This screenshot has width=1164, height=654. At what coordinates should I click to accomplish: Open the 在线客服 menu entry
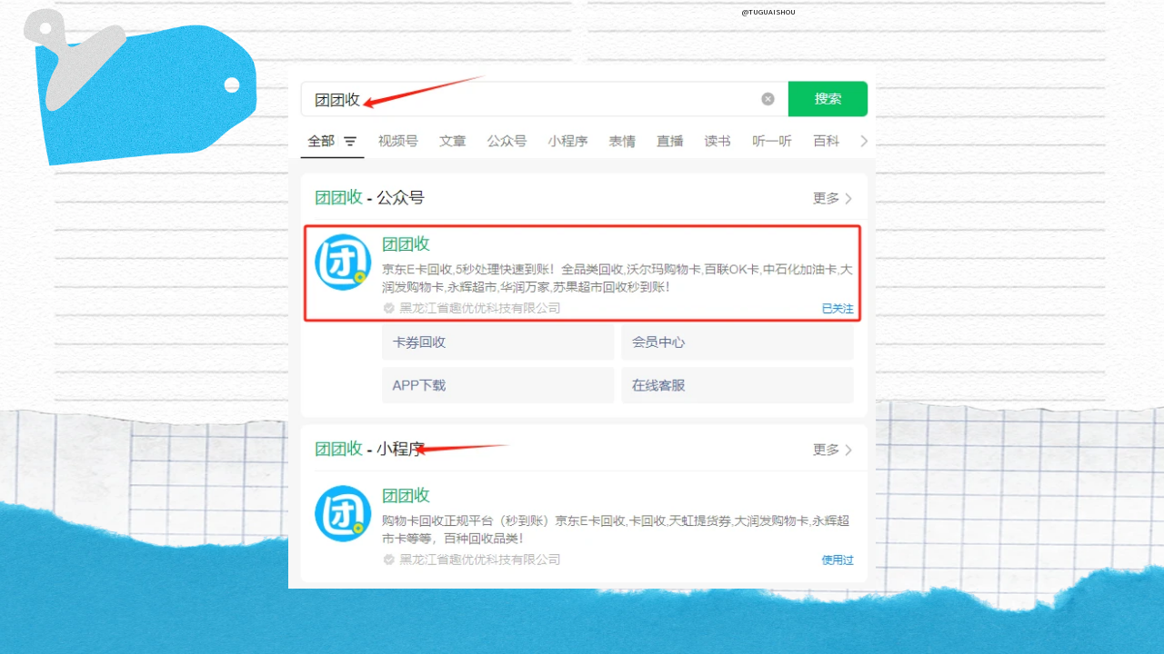[x=738, y=385]
